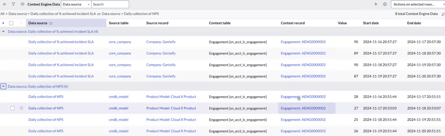Viewport: 445px width, 136px height.
Task: Open Engagement: AENG0000002 in NPS value 26 row
Action: pos(303,131)
